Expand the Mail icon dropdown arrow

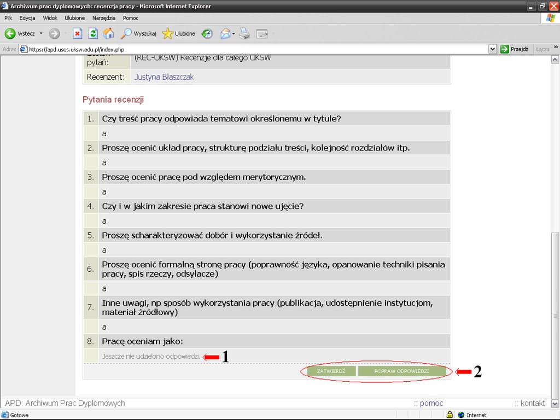click(234, 34)
